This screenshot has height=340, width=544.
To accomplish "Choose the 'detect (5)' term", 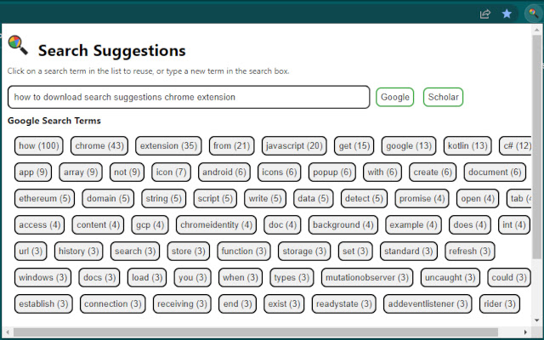I will (x=364, y=198).
